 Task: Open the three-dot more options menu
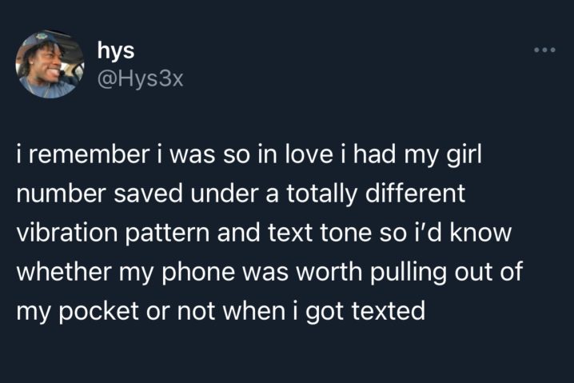[544, 50]
